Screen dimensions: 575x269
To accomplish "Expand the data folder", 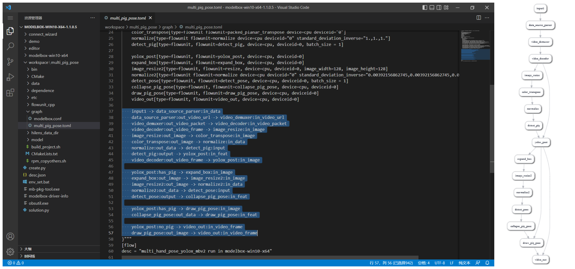I will [x=59, y=83].
